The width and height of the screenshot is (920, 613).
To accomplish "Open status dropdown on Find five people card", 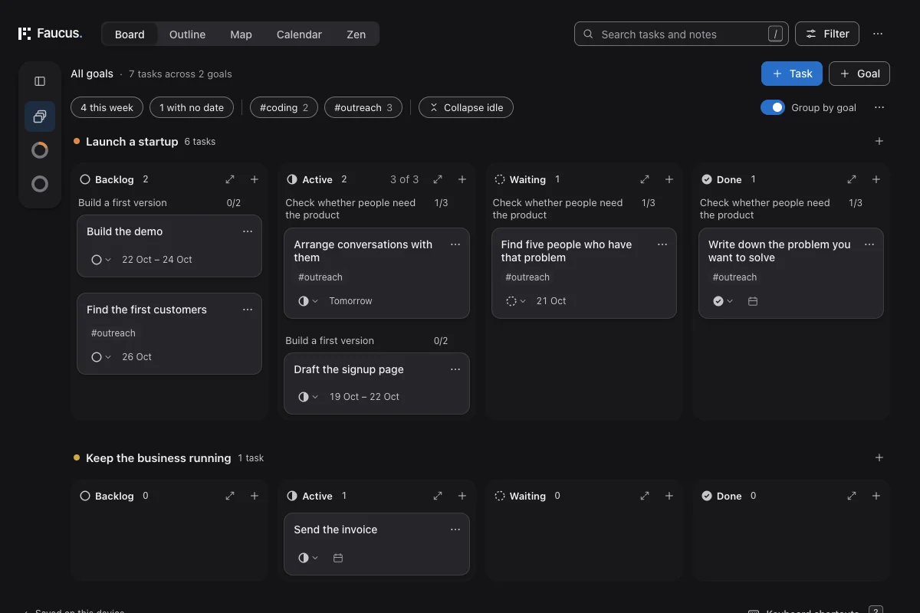I will pos(516,301).
